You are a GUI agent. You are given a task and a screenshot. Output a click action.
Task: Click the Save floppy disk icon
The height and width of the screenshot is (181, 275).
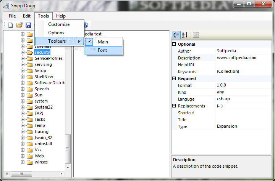(x=28, y=25)
